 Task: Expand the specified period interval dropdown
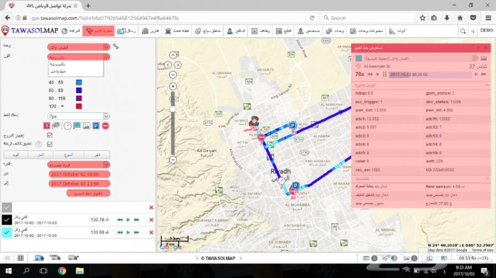click(x=106, y=165)
